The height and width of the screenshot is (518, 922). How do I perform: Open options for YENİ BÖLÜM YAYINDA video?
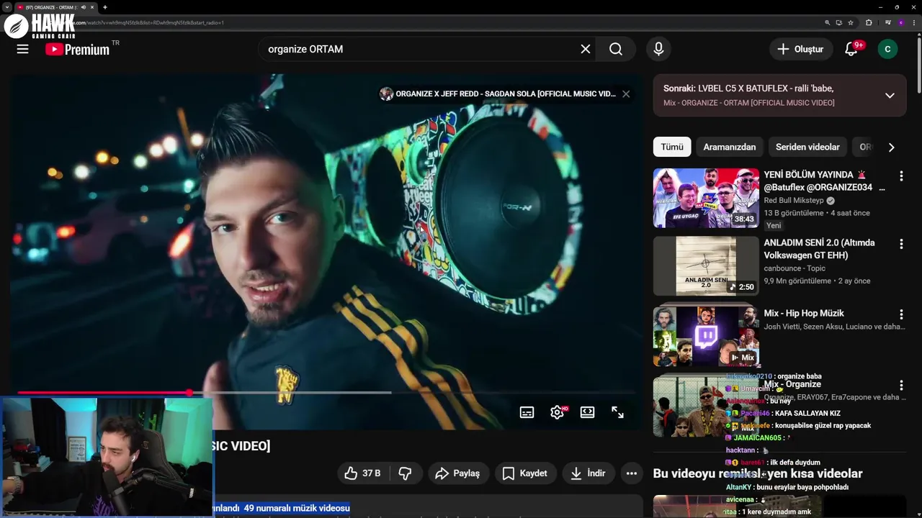click(901, 176)
